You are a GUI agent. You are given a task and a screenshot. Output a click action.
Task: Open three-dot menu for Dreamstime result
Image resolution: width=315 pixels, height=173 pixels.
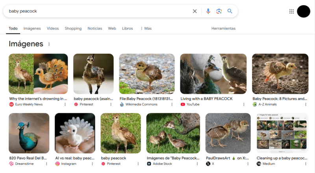click(46, 164)
